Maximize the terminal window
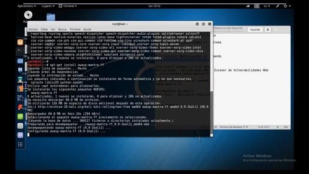This screenshot has height=174, width=309. 203,24
